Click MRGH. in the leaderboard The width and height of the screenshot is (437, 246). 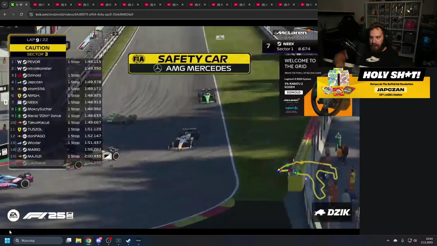(33, 96)
